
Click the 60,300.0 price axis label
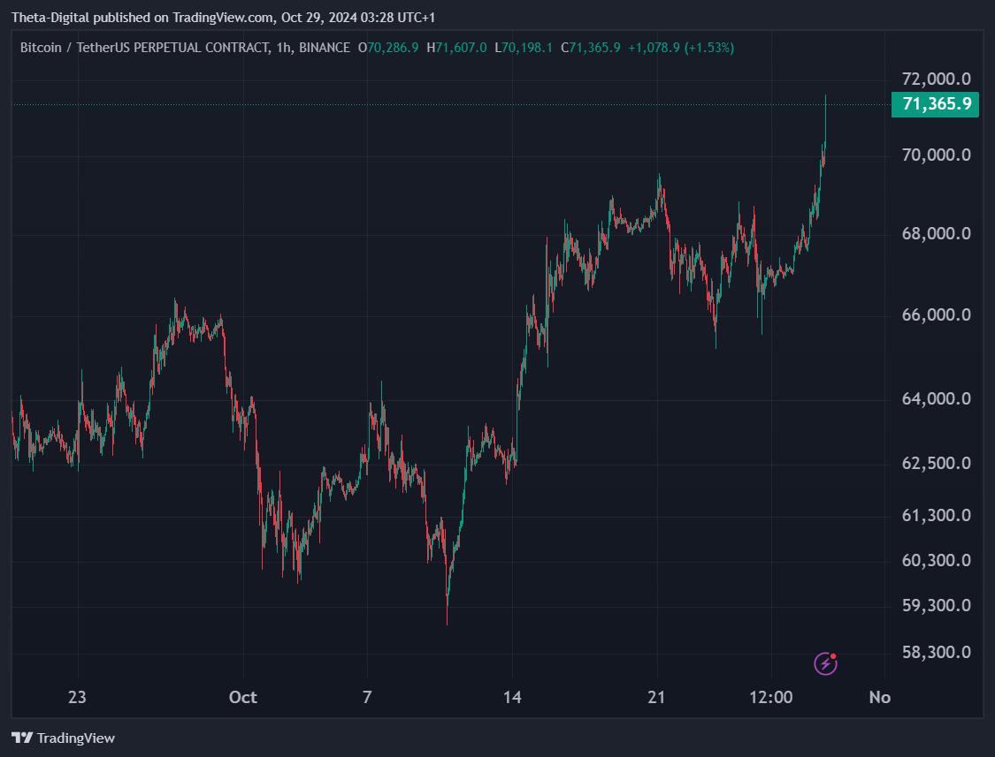tap(936, 560)
